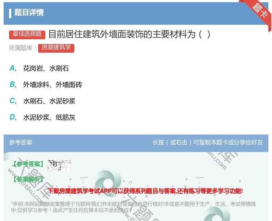Click the answer image showing B
The width and height of the screenshot is (272, 221).
point(59,165)
